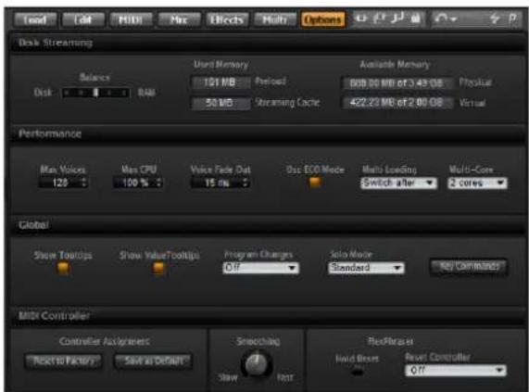529x392 pixels.
Task: Click the Save as Default button
Action: click(x=154, y=361)
